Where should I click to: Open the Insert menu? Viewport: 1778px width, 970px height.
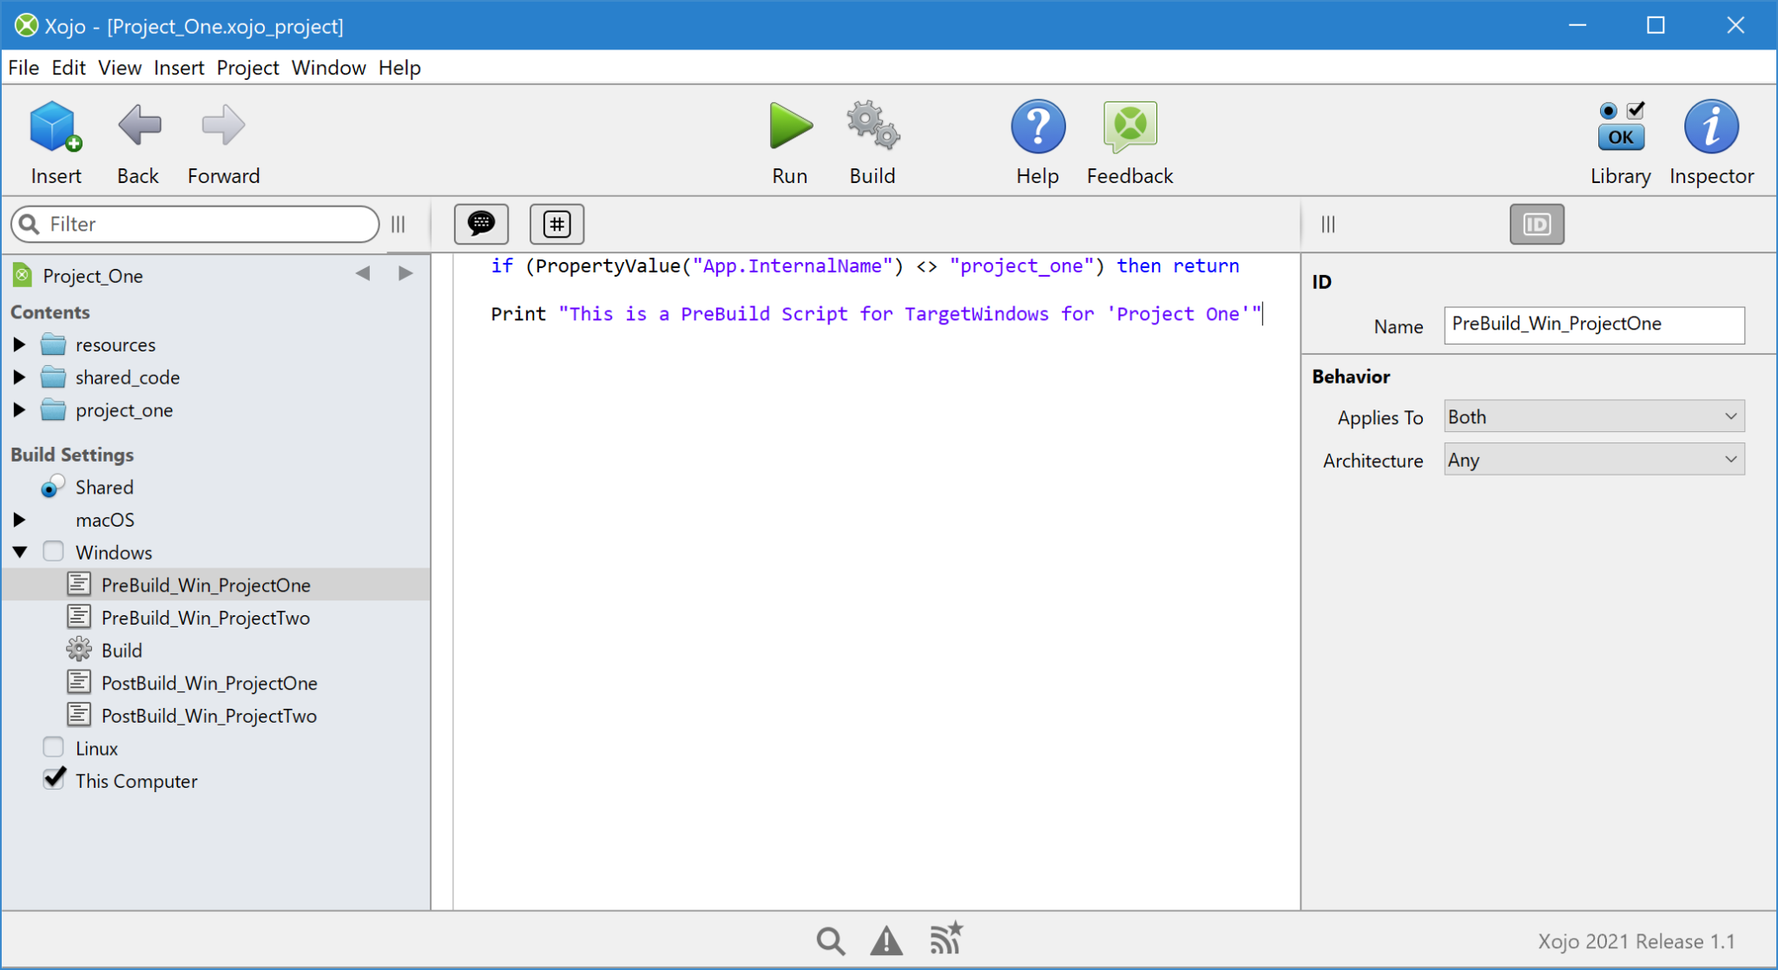[x=179, y=68]
